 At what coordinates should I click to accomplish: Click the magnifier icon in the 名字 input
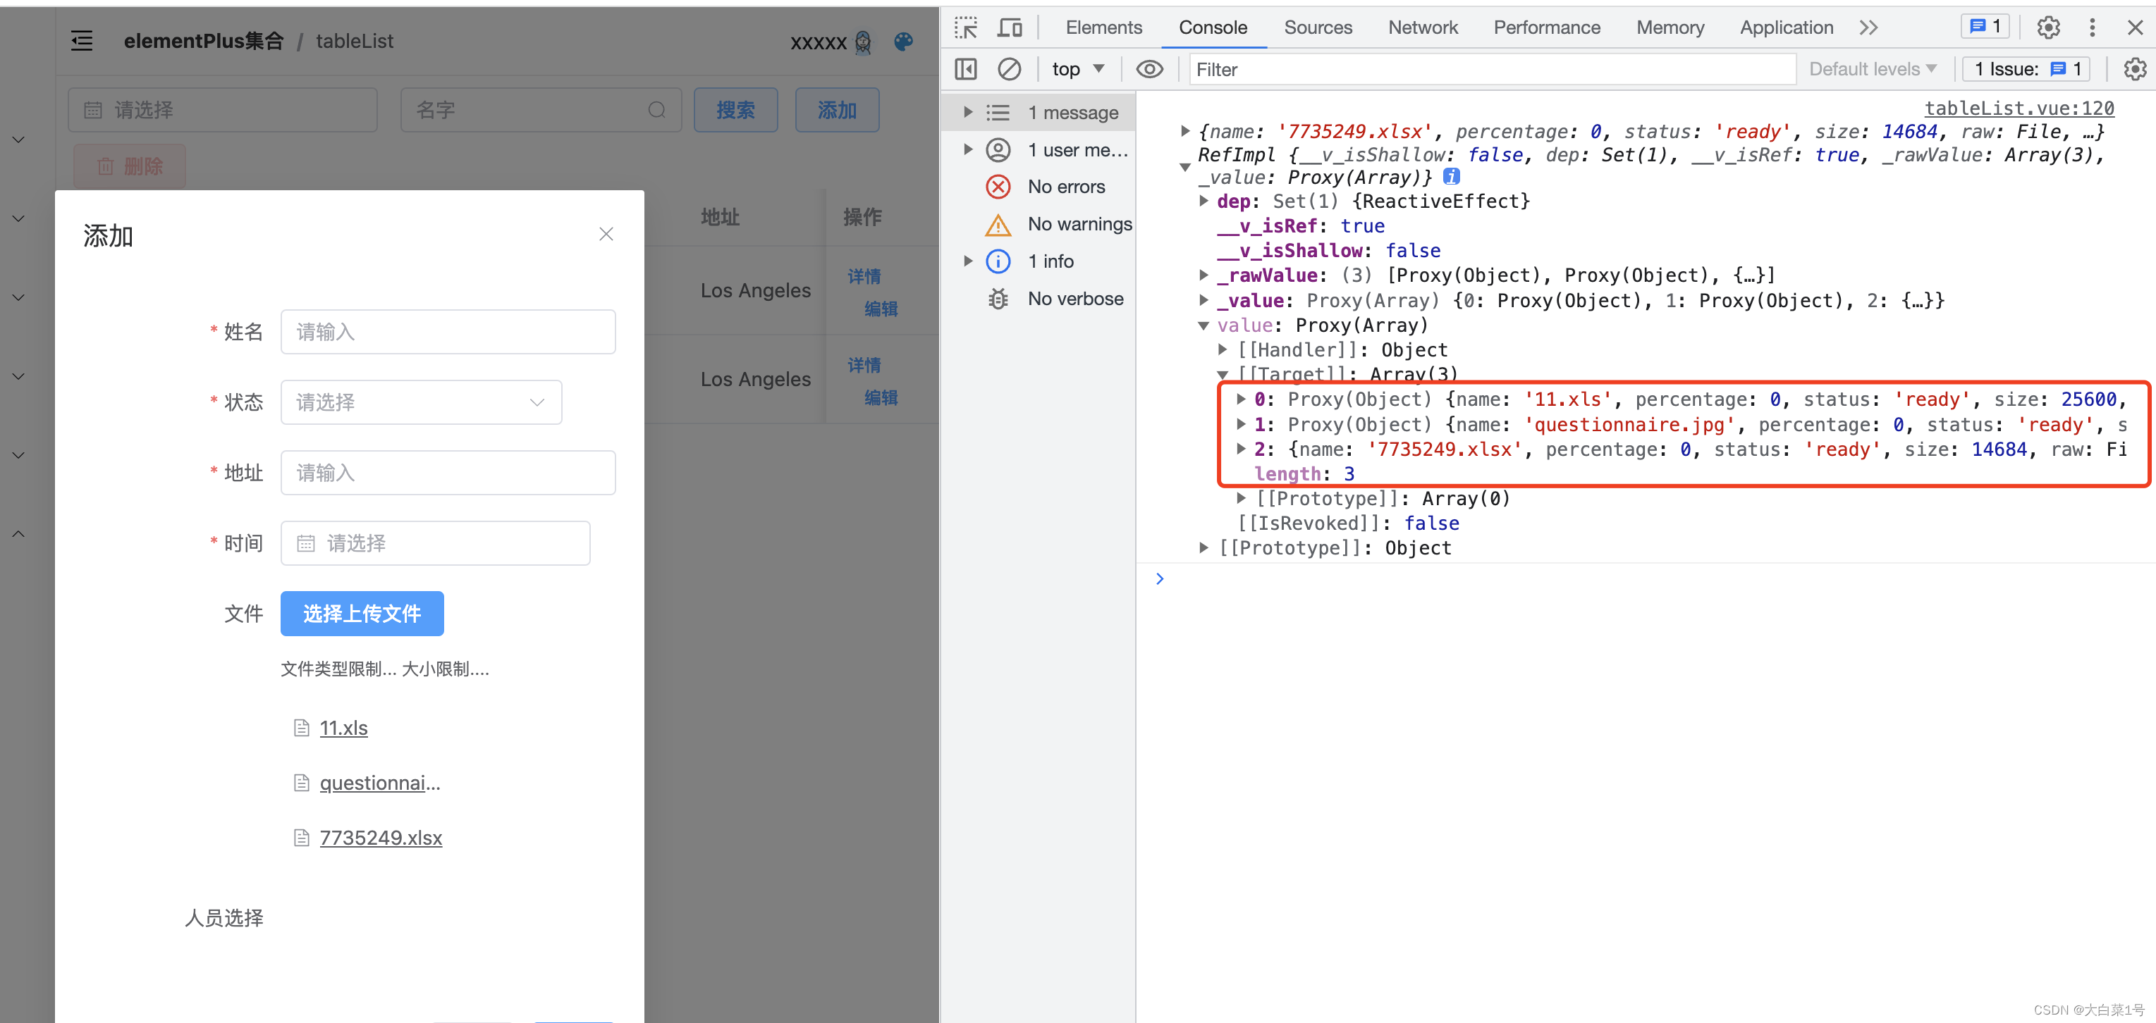[x=658, y=110]
